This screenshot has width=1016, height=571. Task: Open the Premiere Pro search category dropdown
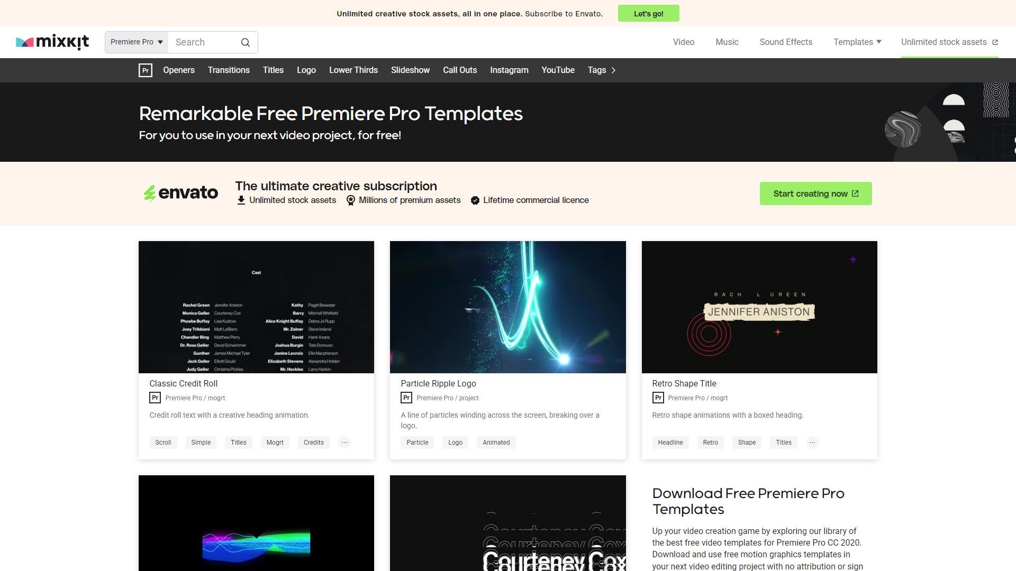point(137,42)
